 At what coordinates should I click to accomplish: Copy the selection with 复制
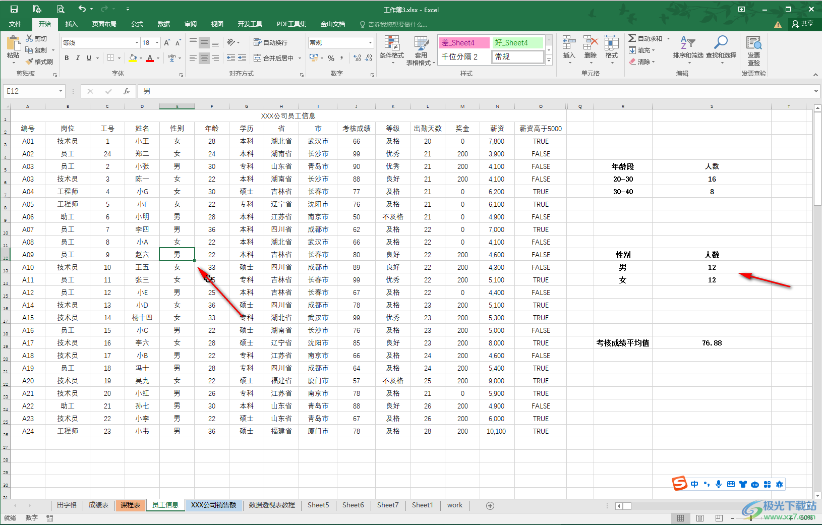pos(36,50)
